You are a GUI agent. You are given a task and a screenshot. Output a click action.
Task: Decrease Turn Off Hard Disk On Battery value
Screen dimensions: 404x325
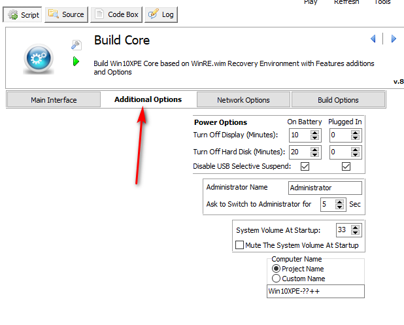tap(314, 154)
